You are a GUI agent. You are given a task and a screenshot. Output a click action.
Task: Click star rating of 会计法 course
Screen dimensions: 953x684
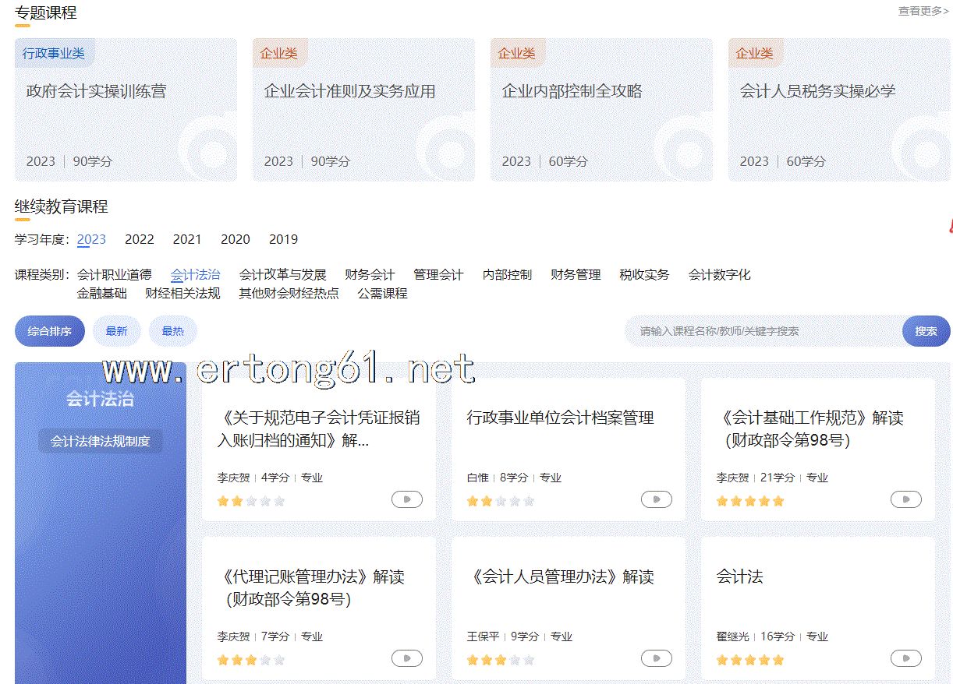(x=749, y=660)
